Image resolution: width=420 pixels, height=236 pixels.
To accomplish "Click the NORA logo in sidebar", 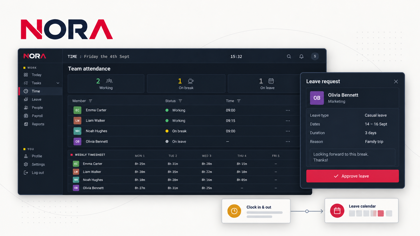I will tap(35, 56).
